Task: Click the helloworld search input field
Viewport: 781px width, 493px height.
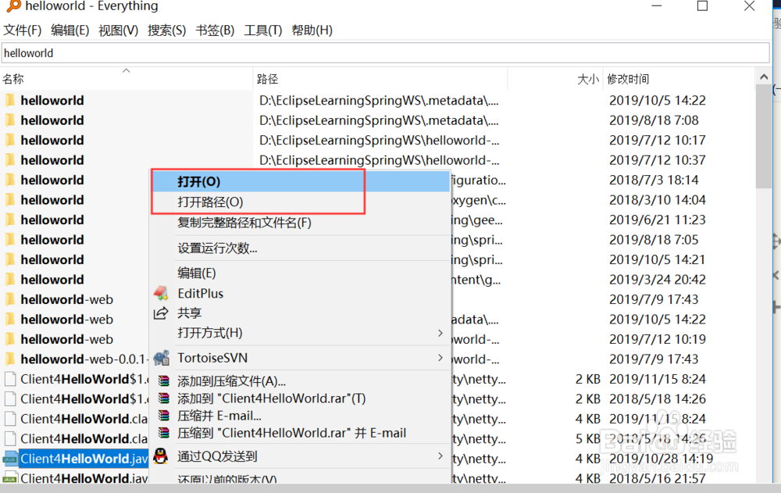Action: 386,53
